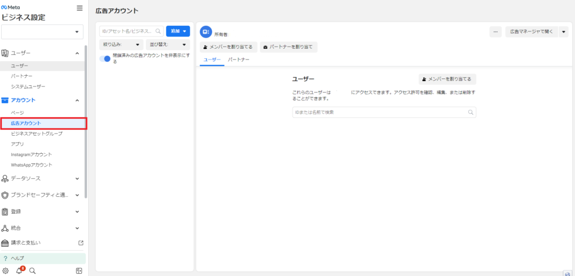Collapse the ユーザー sidebar section

click(77, 53)
